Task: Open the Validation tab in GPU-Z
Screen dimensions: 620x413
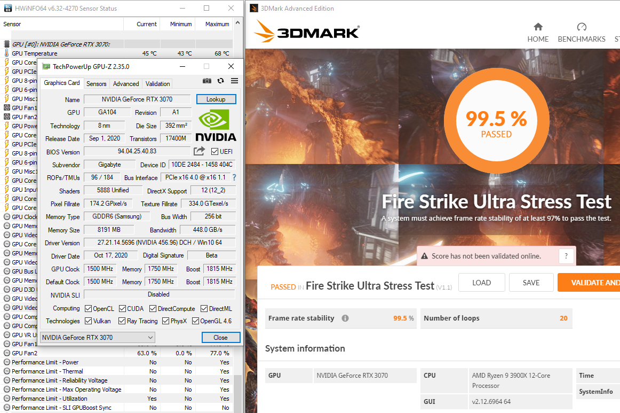Action: (x=157, y=83)
